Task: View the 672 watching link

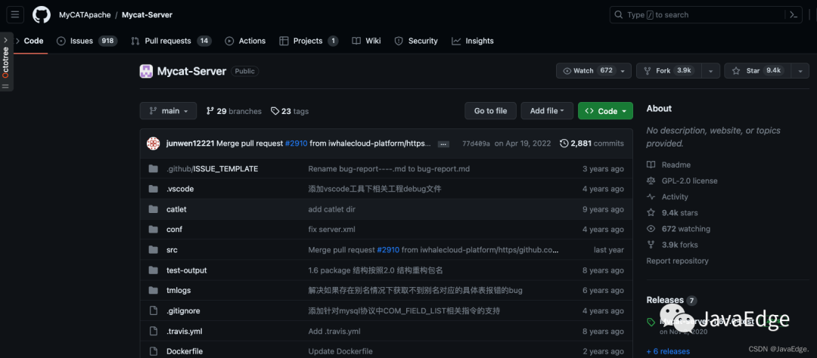Action: [x=679, y=228]
